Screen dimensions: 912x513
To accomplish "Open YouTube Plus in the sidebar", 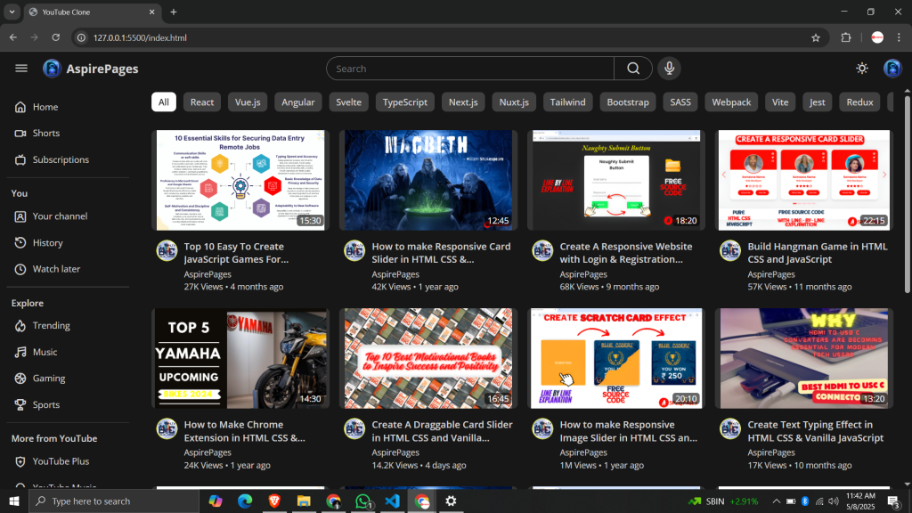I will 68,461.
